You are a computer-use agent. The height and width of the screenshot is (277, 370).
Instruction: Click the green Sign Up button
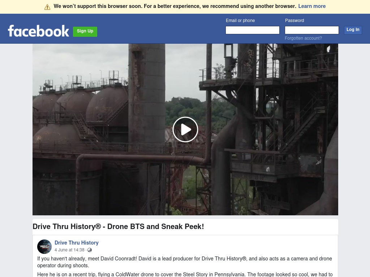(x=85, y=32)
